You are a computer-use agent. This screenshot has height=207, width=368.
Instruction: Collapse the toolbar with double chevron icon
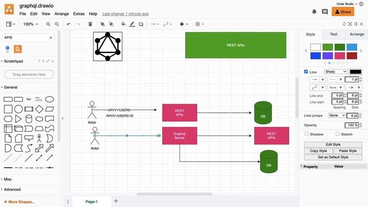click(x=362, y=24)
